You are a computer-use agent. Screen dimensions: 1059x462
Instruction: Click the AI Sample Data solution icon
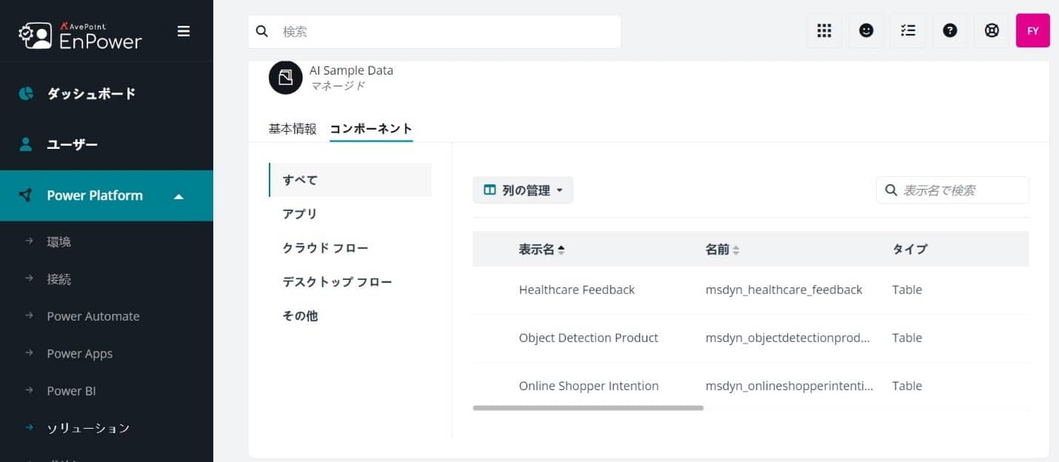click(285, 78)
